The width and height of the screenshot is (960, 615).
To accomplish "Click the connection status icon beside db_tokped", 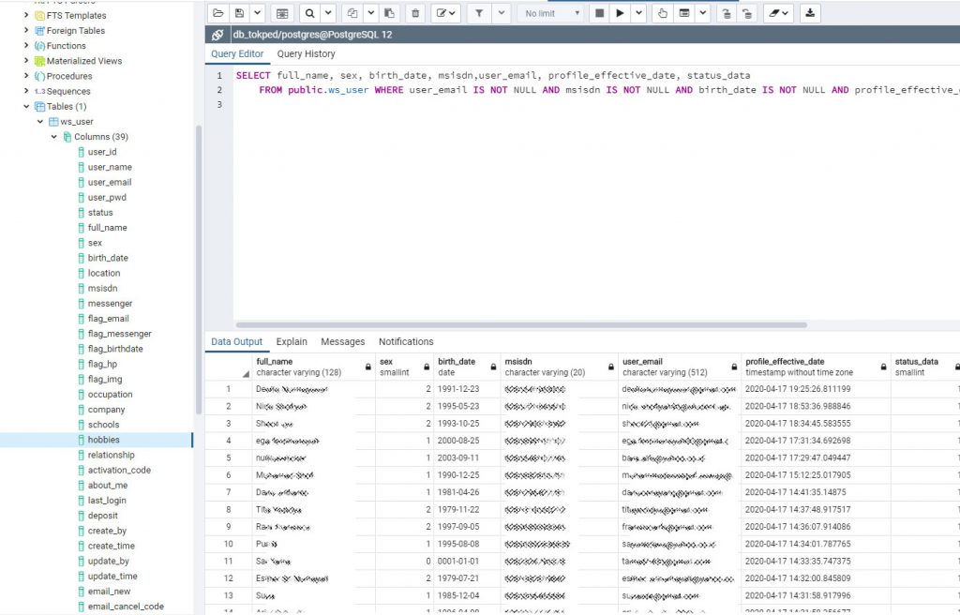I will (x=218, y=35).
